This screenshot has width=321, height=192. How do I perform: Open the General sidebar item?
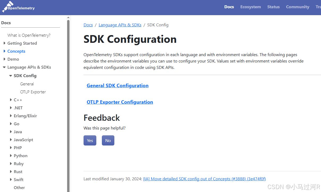[27, 84]
